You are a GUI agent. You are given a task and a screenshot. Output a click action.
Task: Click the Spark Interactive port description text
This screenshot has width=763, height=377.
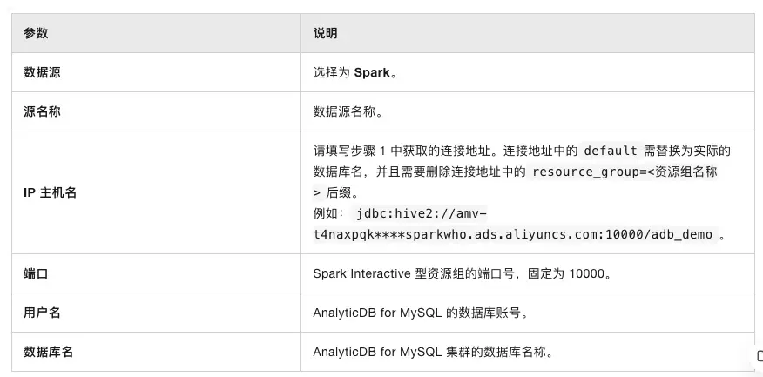[x=462, y=273]
